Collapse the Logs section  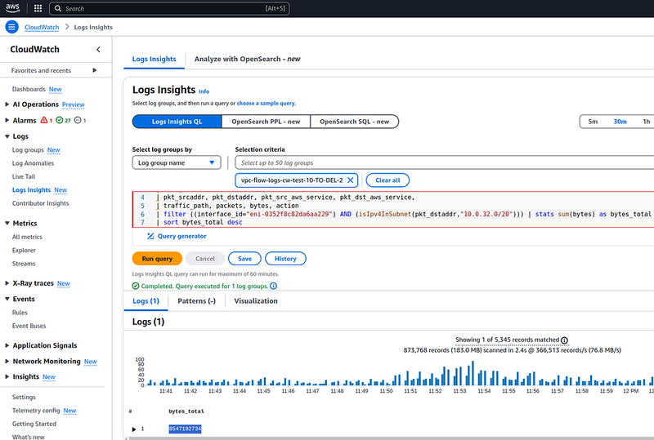pyautogui.click(x=7, y=136)
